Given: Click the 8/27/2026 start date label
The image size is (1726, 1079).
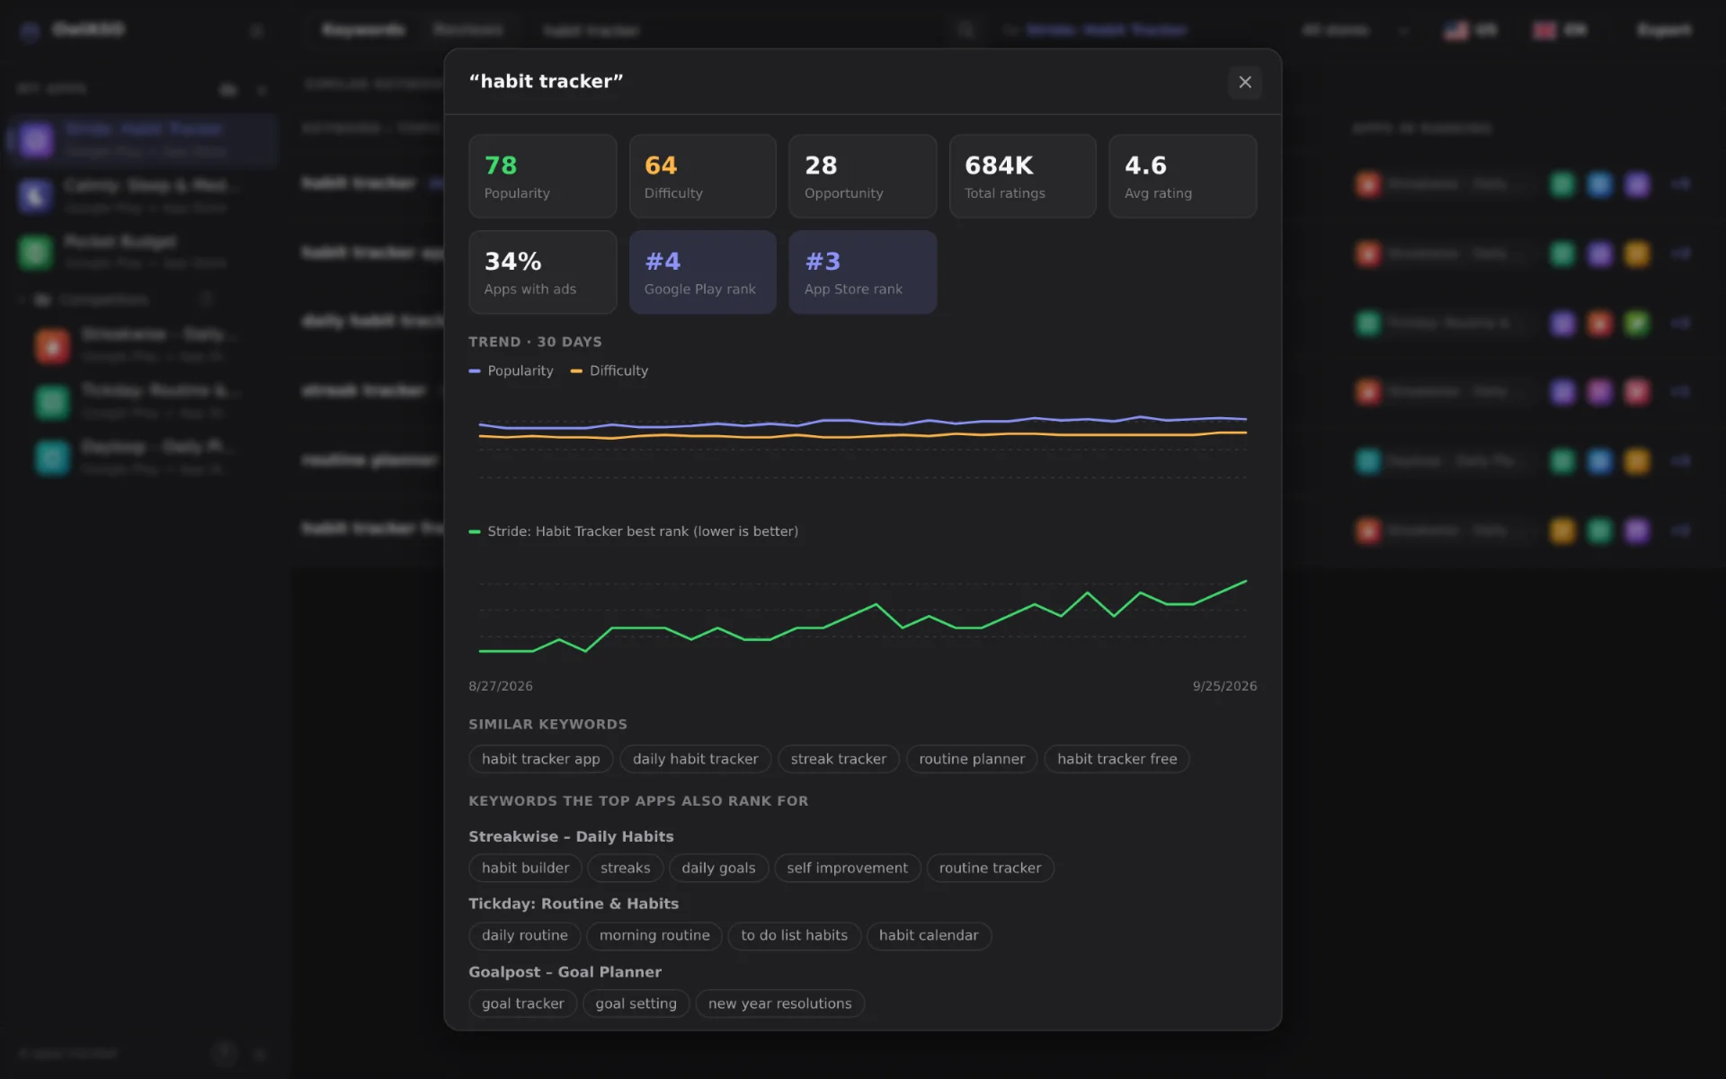Looking at the screenshot, I should pyautogui.click(x=500, y=686).
